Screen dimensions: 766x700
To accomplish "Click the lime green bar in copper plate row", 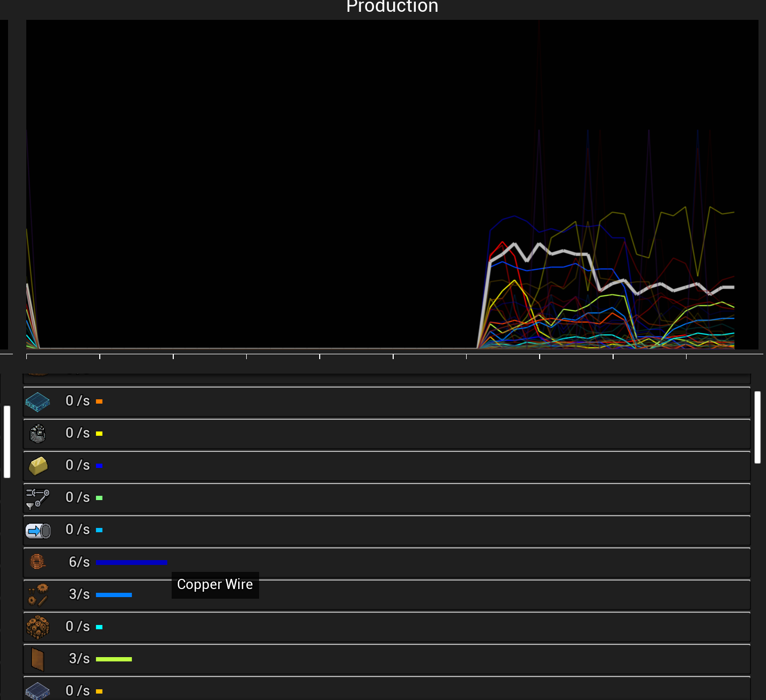I will click(114, 659).
